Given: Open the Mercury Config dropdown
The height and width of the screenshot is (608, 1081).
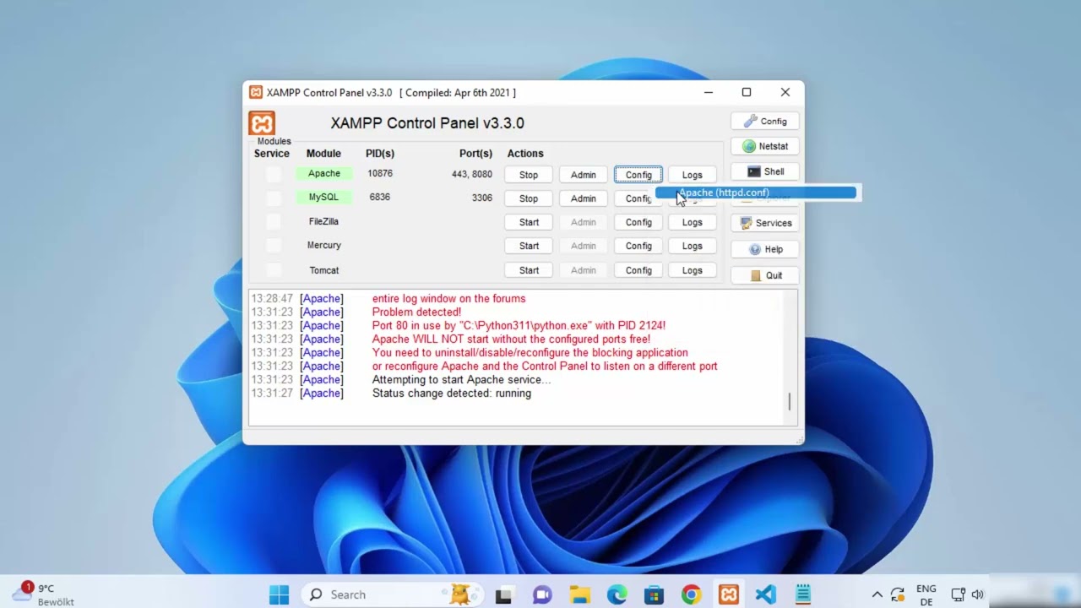Looking at the screenshot, I should tap(638, 246).
